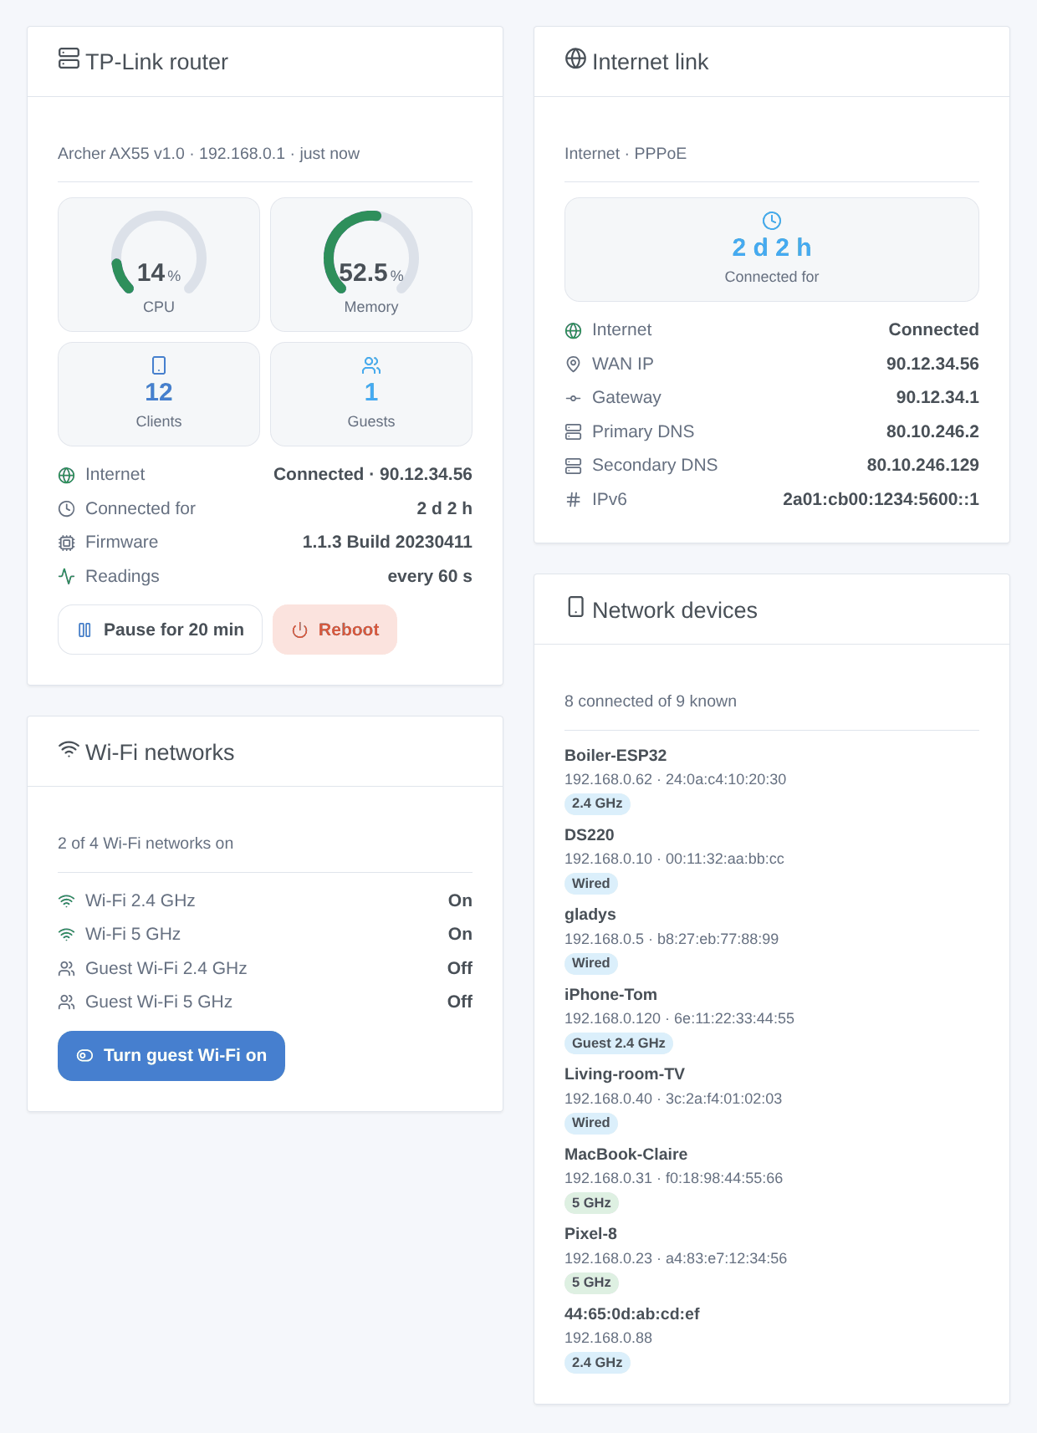Click the people icon above 1 Guests
The image size is (1037, 1433).
[x=371, y=365]
